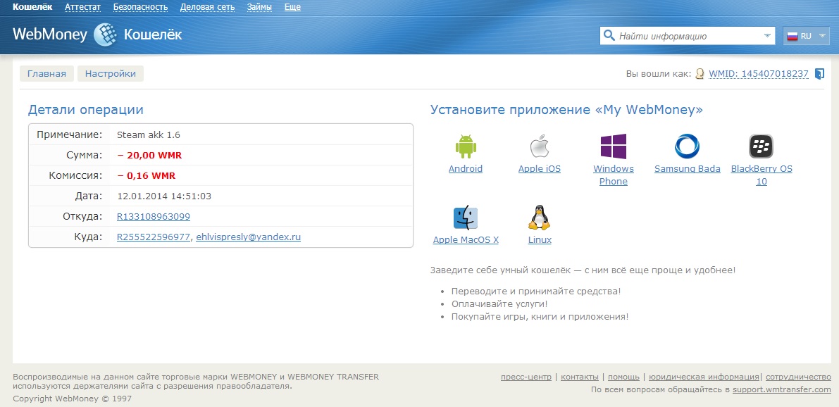Select the date 12.01.2014 14:51:03
839x407 pixels.
point(164,196)
